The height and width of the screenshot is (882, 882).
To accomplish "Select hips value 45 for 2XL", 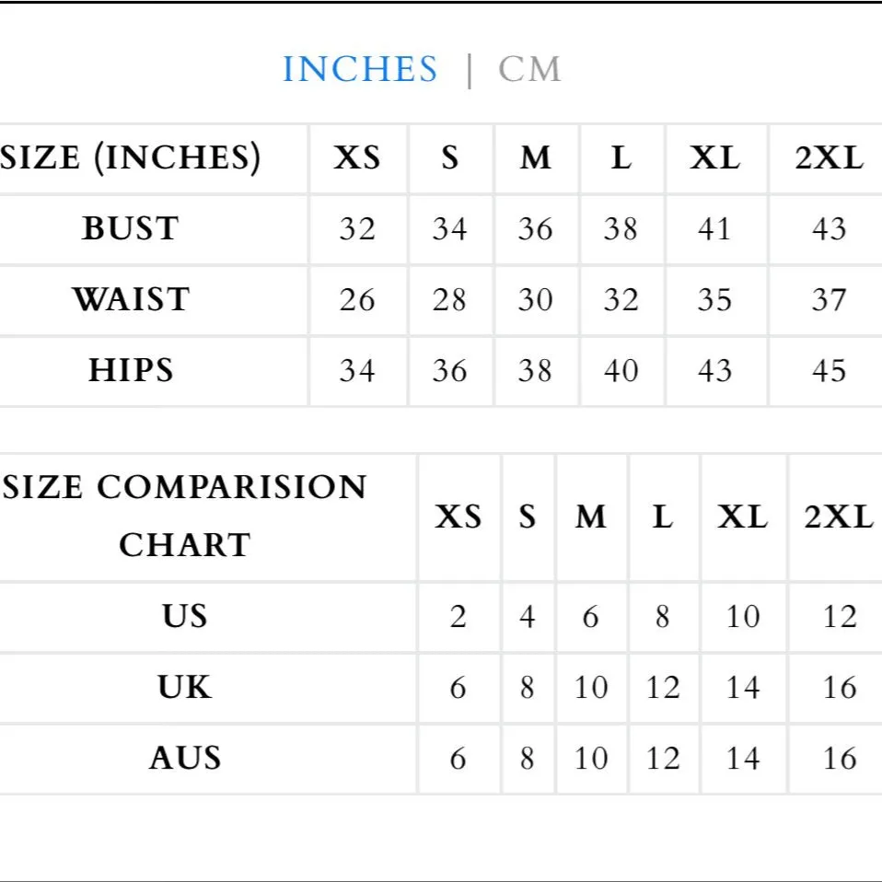I will [830, 371].
